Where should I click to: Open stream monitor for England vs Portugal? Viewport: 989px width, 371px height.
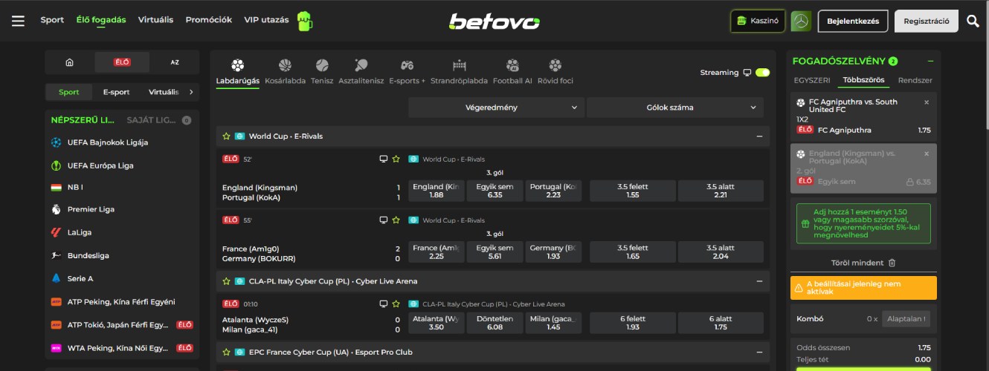coord(384,159)
